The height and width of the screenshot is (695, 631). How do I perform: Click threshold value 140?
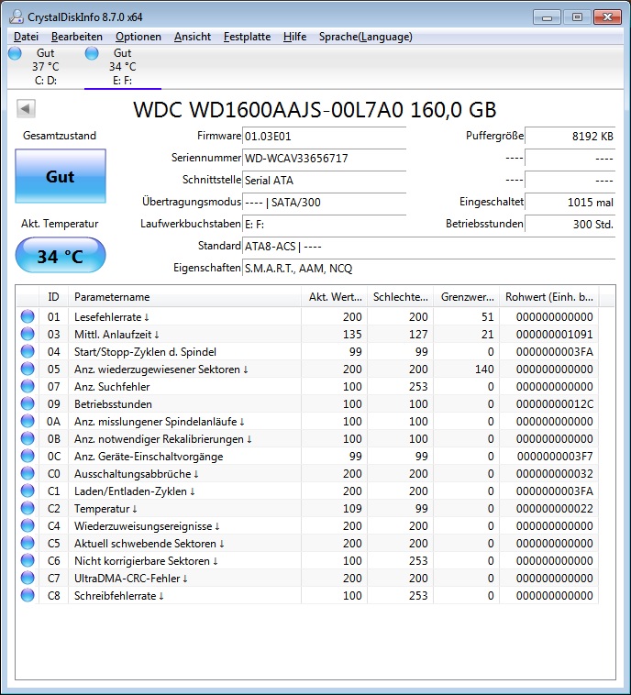(x=484, y=369)
